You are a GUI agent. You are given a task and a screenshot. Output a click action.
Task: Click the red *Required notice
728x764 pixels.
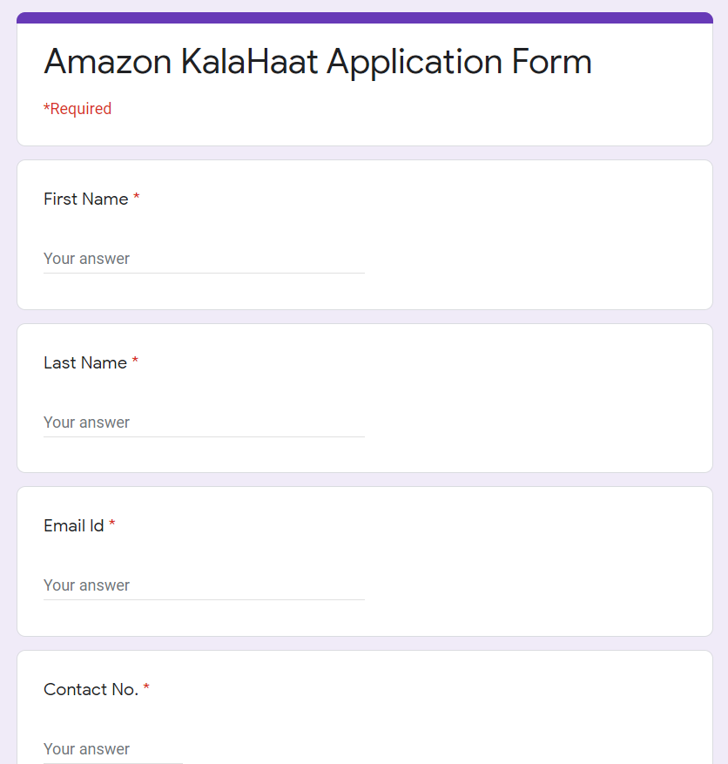pyautogui.click(x=78, y=109)
